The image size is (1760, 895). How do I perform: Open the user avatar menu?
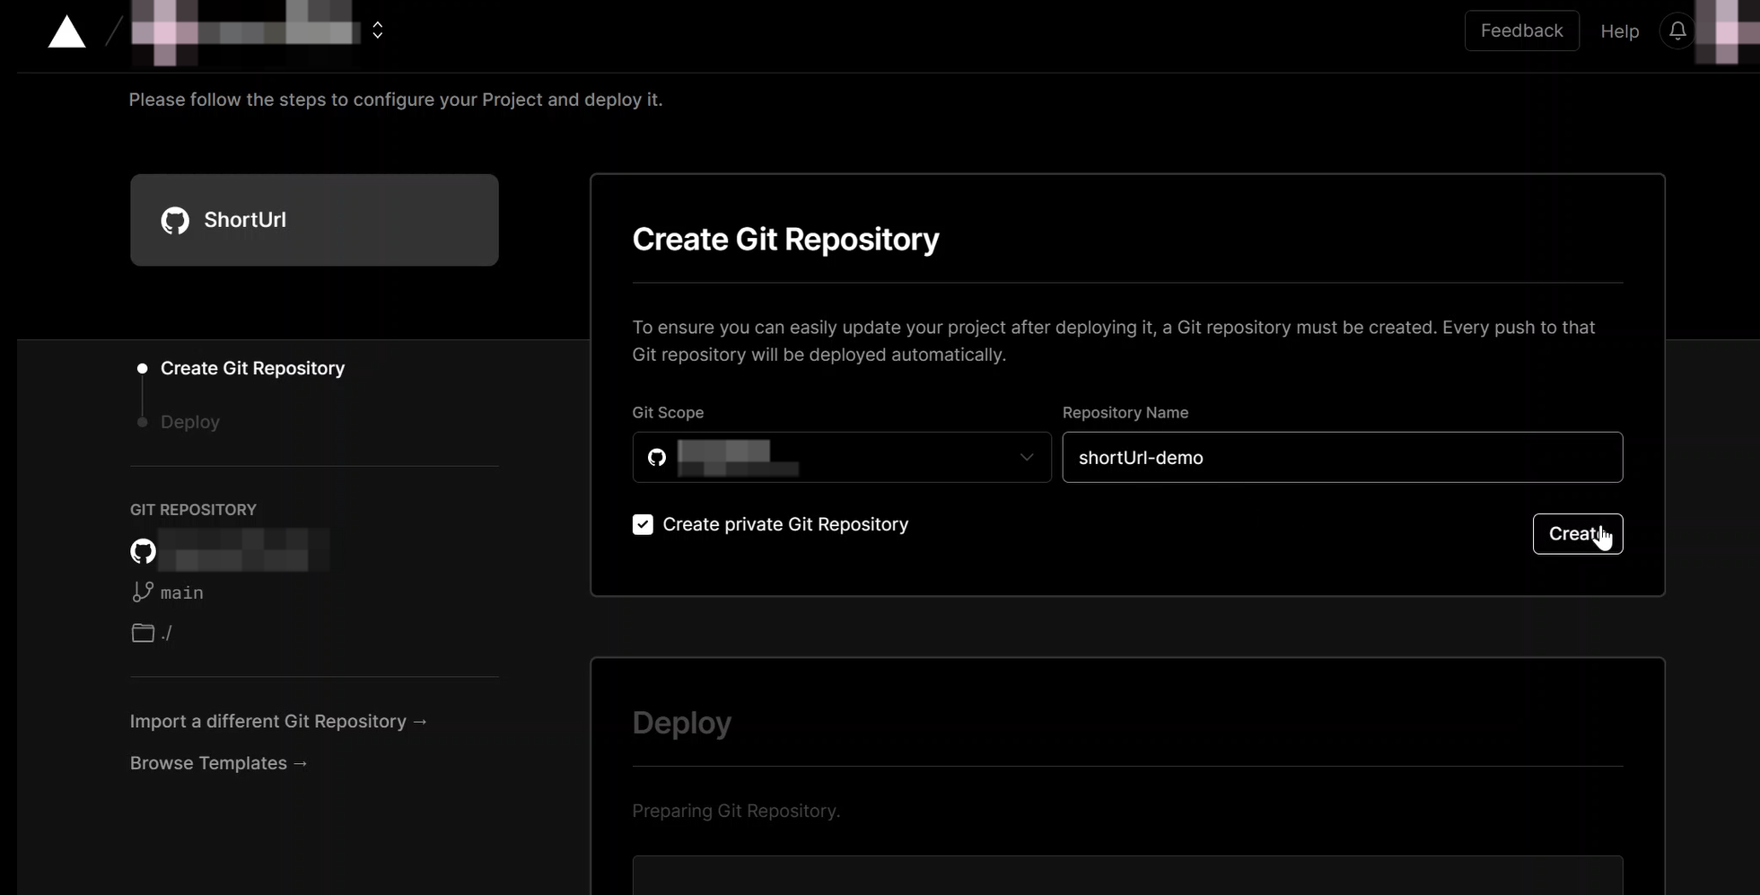[x=1729, y=31]
